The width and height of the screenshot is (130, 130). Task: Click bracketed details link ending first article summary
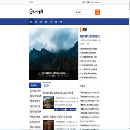(70, 105)
